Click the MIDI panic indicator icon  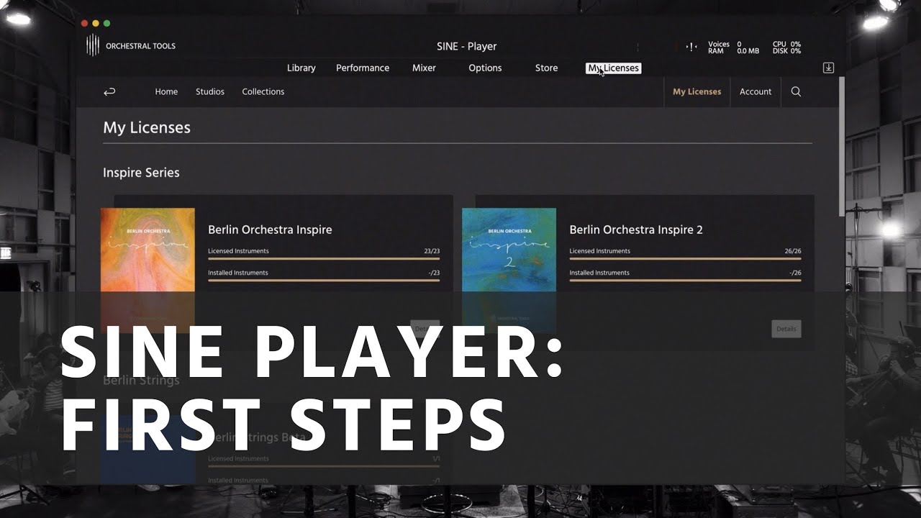[x=691, y=47]
